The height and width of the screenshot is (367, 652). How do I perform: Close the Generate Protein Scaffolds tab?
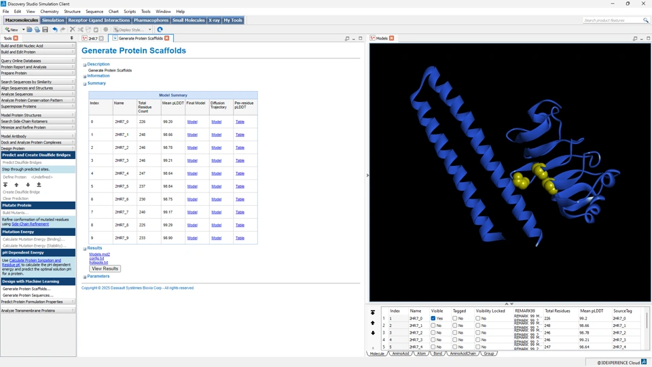pos(167,38)
